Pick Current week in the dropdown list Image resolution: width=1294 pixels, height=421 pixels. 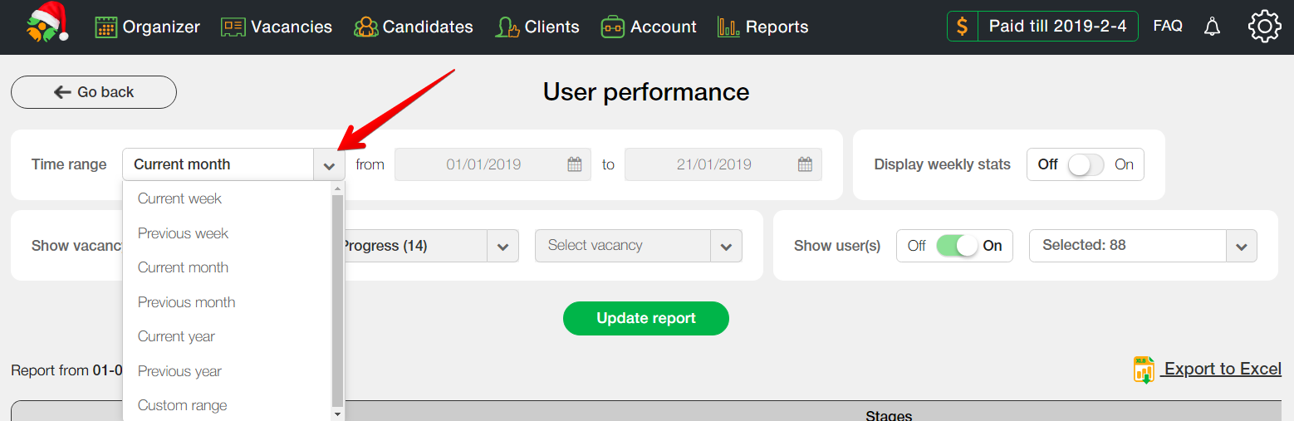179,198
